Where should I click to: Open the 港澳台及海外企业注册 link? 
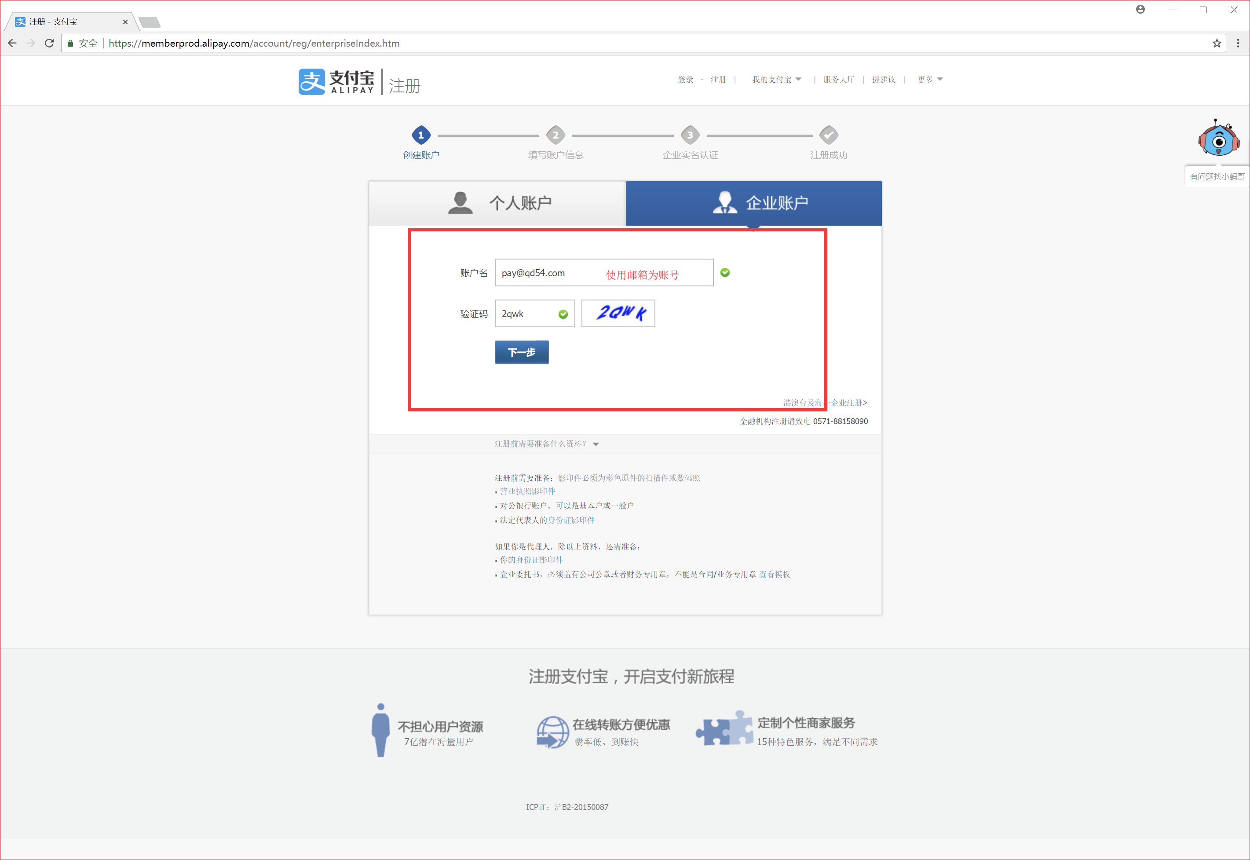tap(825, 403)
